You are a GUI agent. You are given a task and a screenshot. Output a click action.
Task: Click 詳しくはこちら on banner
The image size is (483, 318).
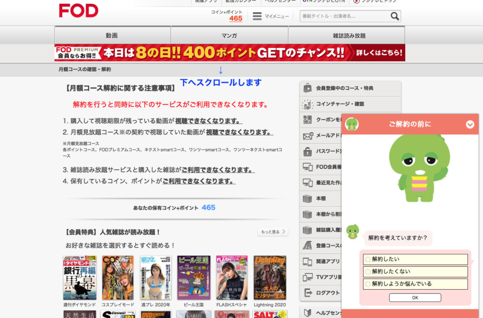coord(379,53)
